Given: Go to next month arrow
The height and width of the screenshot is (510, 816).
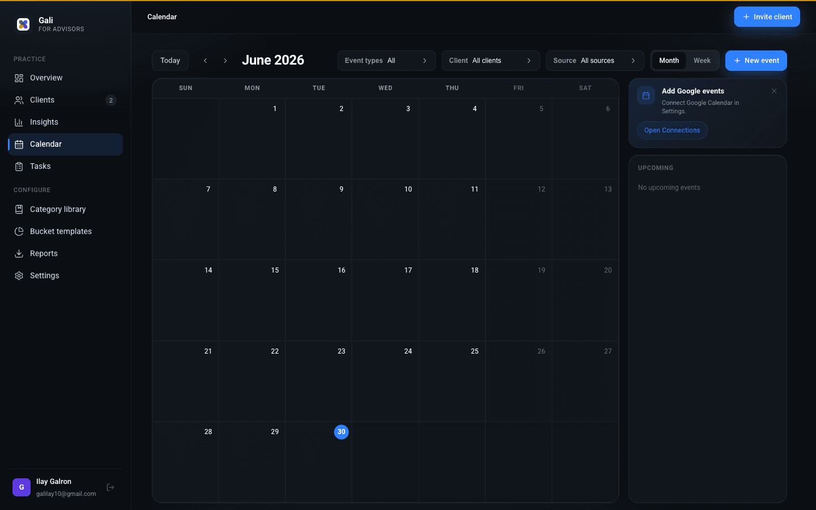Looking at the screenshot, I should tap(225, 61).
